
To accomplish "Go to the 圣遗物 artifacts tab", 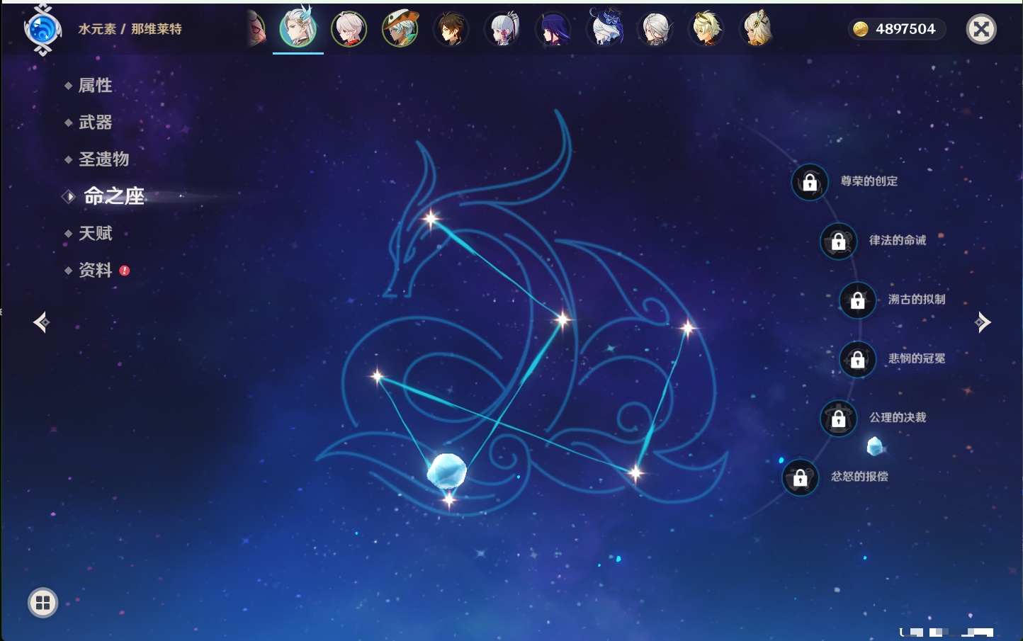I will [x=103, y=159].
